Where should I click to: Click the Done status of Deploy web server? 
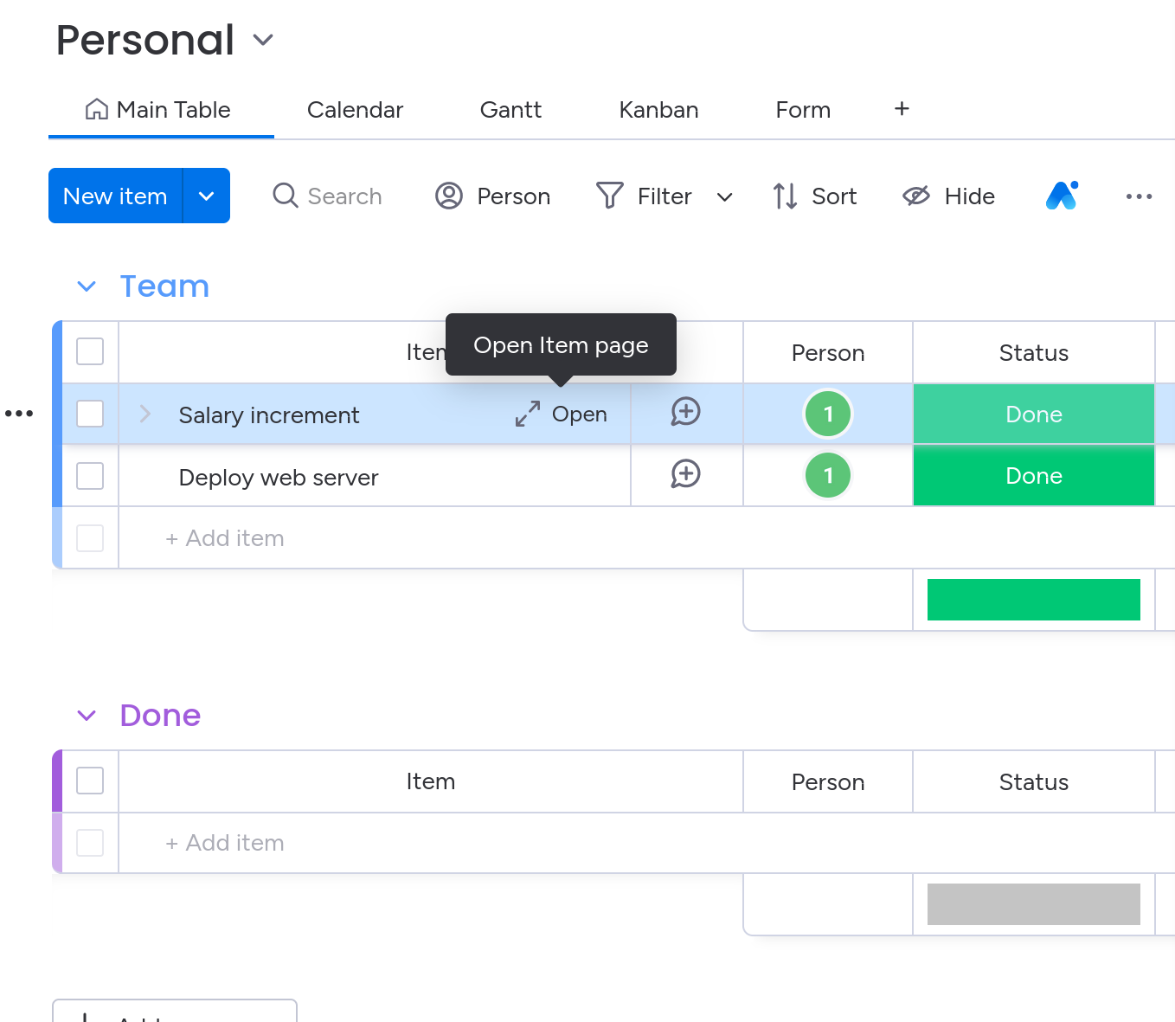1033,476
